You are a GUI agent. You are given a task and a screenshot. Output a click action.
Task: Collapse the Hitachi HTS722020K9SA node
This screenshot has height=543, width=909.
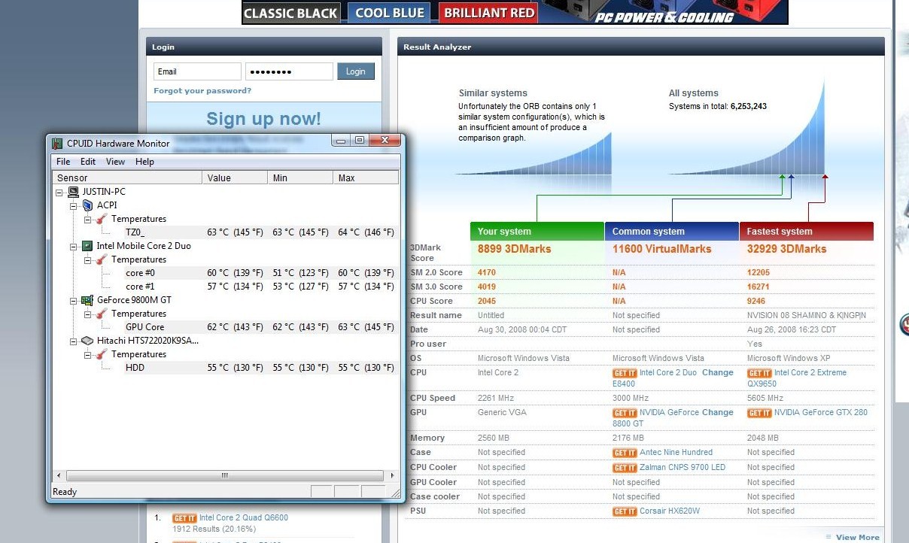click(74, 341)
